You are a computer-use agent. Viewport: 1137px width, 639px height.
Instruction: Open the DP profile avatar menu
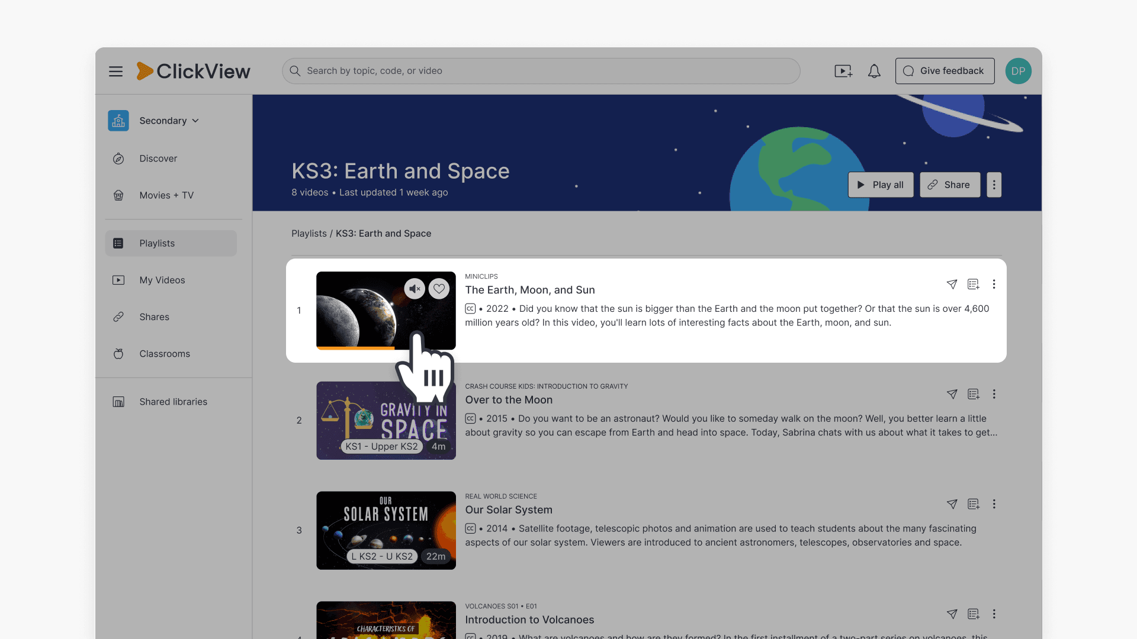(1018, 71)
